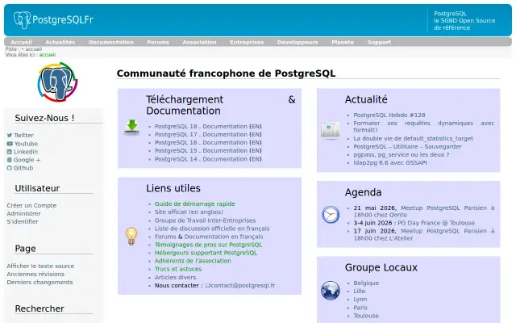Image resolution: width=516 pixels, height=323 pixels.
Task: Click the green accueil breadcrumb link
Action: [48, 55]
